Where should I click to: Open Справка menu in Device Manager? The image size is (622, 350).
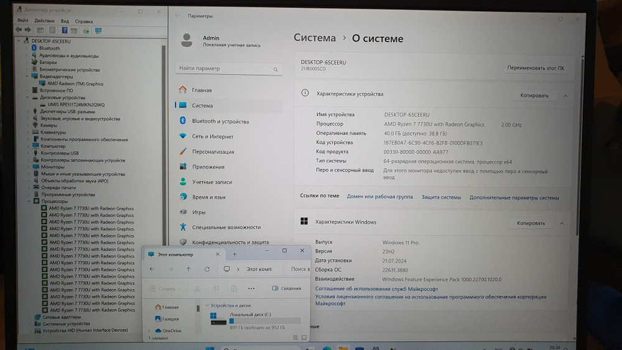[x=84, y=21]
